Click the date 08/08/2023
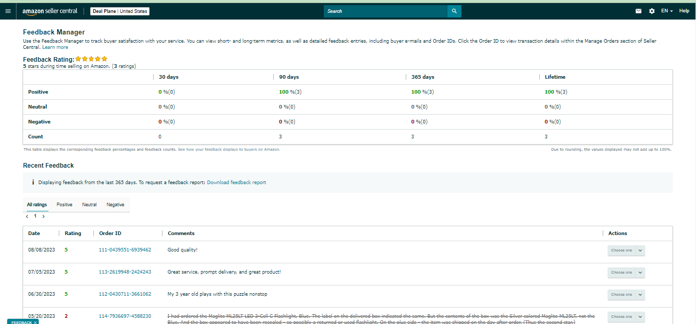This screenshot has width=696, height=324. click(x=41, y=250)
